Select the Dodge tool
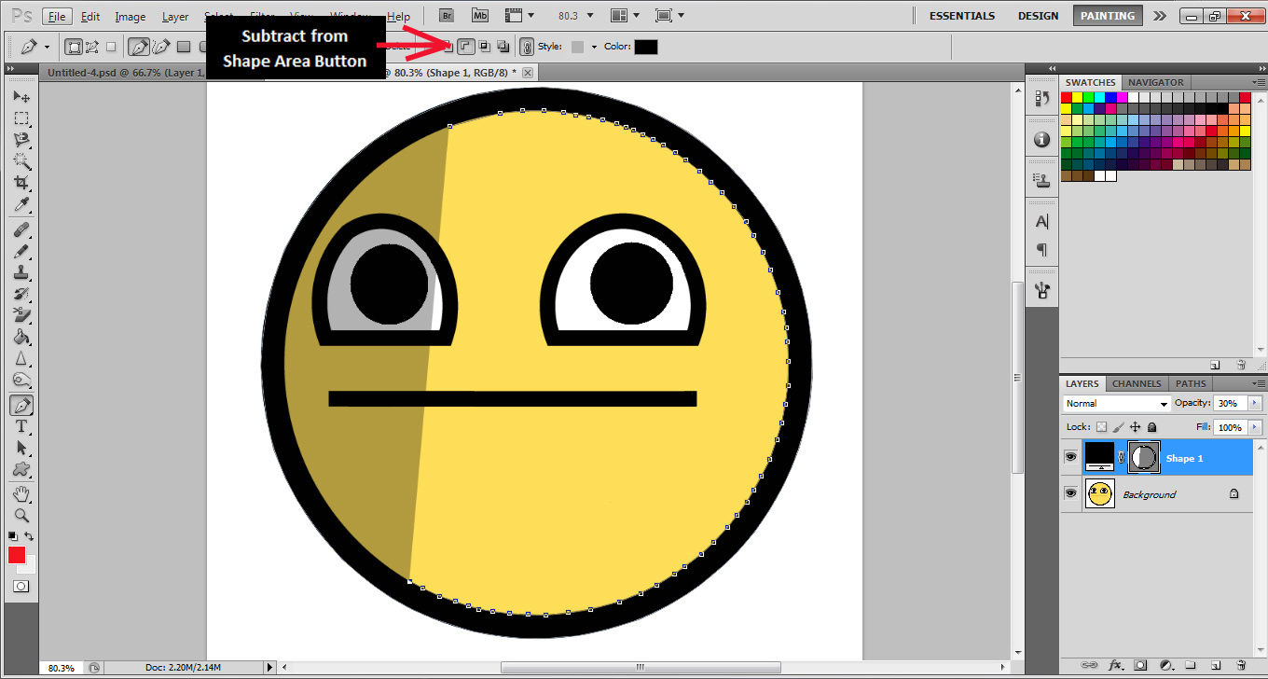The image size is (1268, 679). pos(21,381)
